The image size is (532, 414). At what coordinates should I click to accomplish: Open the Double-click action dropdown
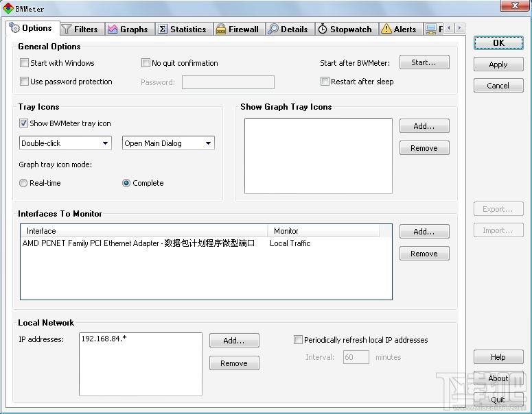(65, 143)
